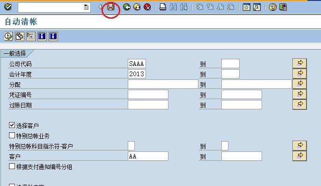Viewport: 321px width, 186px height.
Task: Click the 公司代码 field containing SAAA
Action: click(x=137, y=64)
